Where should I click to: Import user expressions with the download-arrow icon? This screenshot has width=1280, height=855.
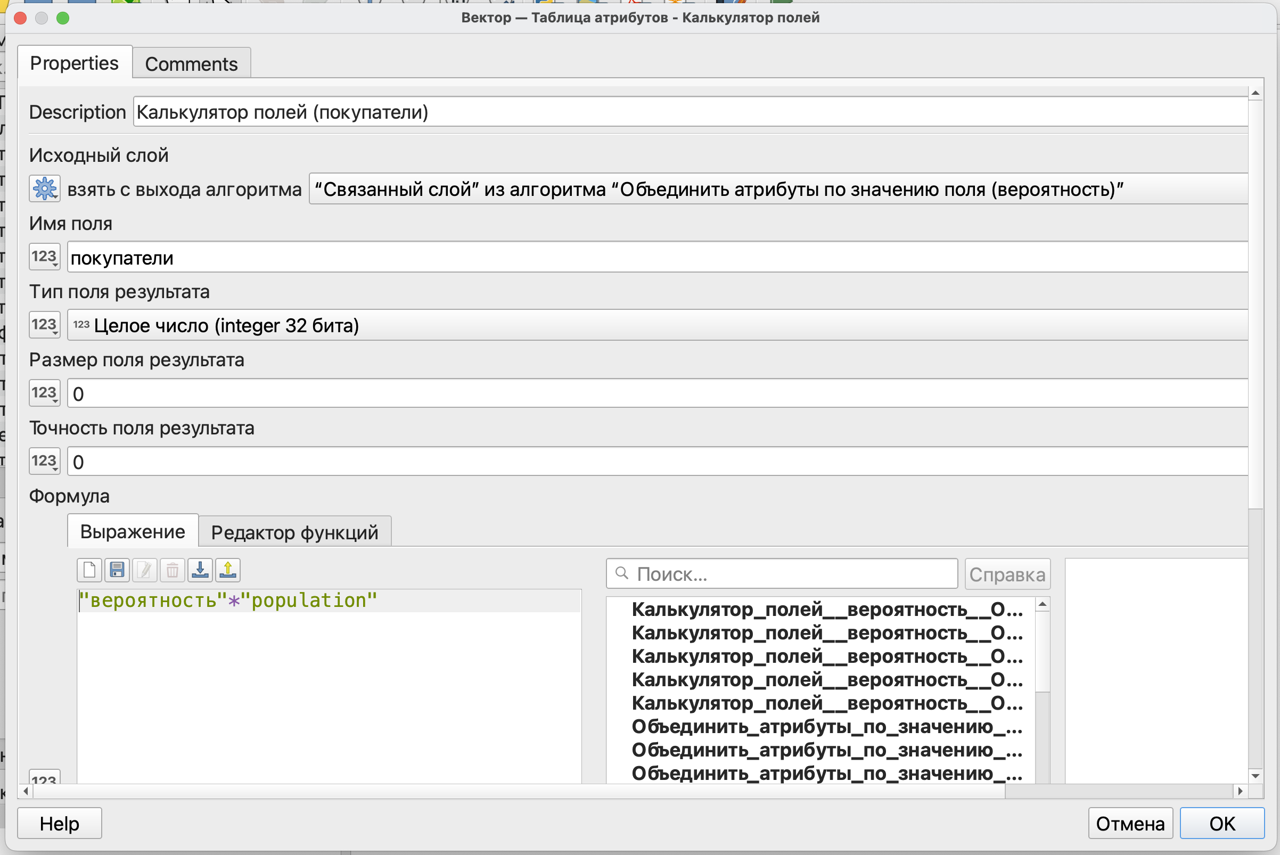tap(200, 570)
